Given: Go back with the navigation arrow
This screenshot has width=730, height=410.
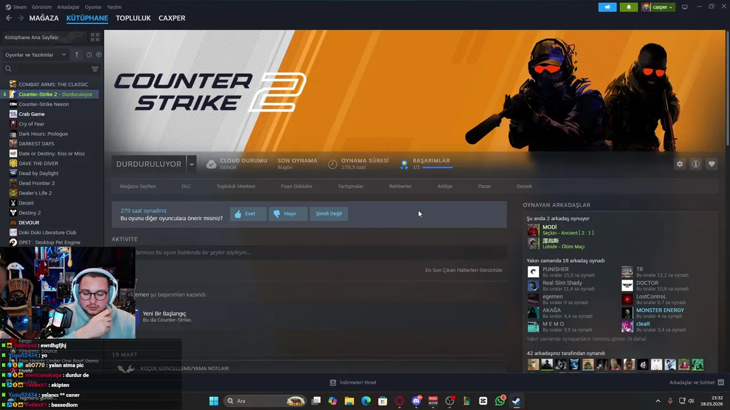Looking at the screenshot, I should (x=9, y=18).
